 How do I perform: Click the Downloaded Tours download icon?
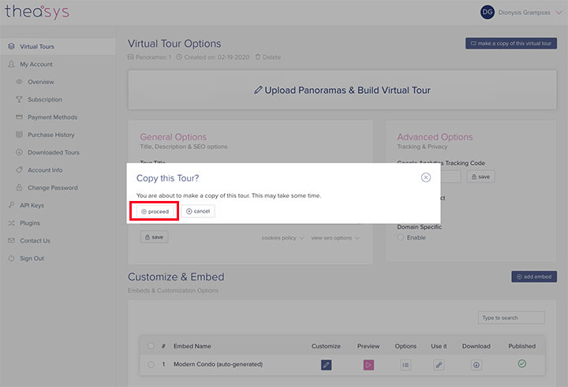click(x=19, y=152)
